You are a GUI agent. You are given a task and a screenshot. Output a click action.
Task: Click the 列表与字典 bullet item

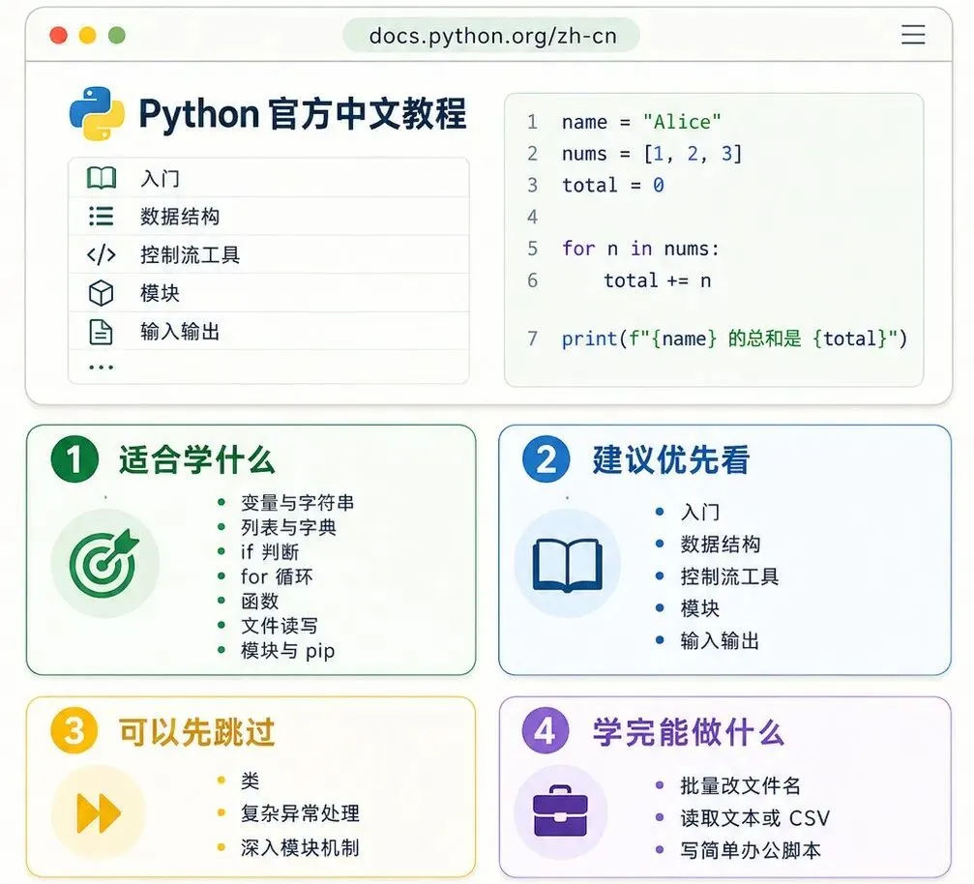288,527
